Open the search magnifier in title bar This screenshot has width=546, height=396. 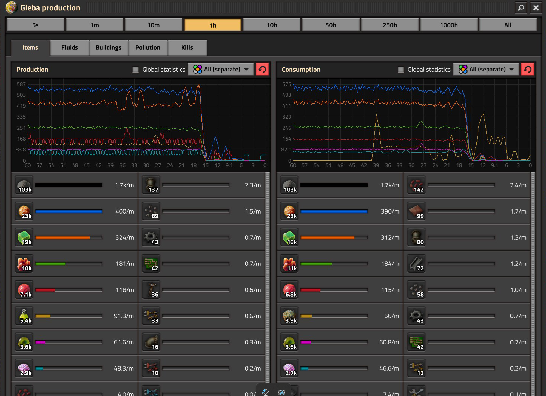pos(521,7)
